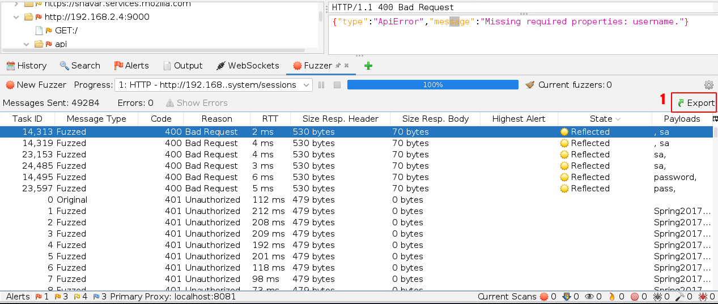Viewport: 718px width, 304px height.
Task: Open table column chooser icon
Action: click(x=715, y=119)
